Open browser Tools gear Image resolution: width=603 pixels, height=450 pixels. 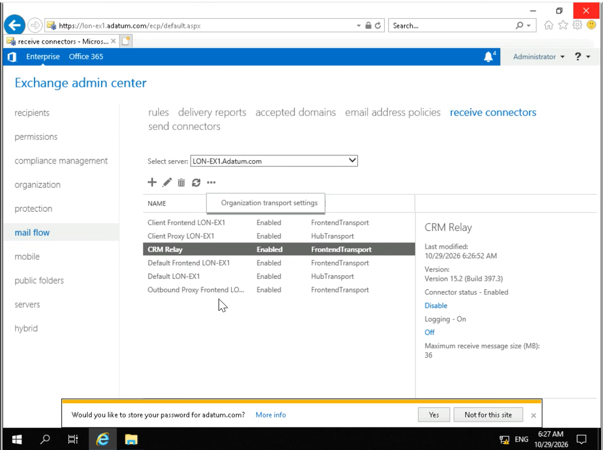577,25
